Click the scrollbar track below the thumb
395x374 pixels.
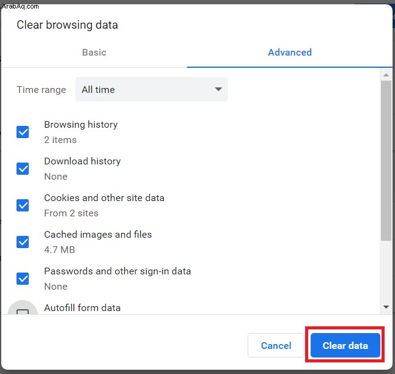click(x=386, y=271)
